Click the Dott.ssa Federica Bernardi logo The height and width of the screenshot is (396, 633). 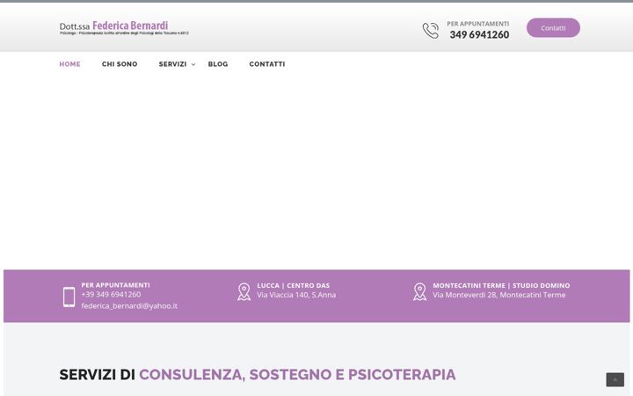pos(124,28)
